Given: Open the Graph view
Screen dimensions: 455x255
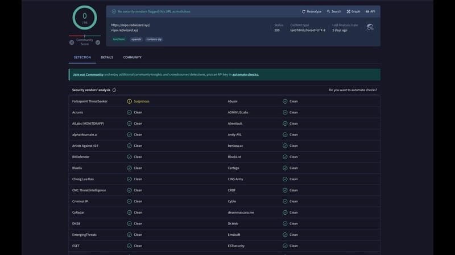Looking at the screenshot, I should tap(353, 11).
